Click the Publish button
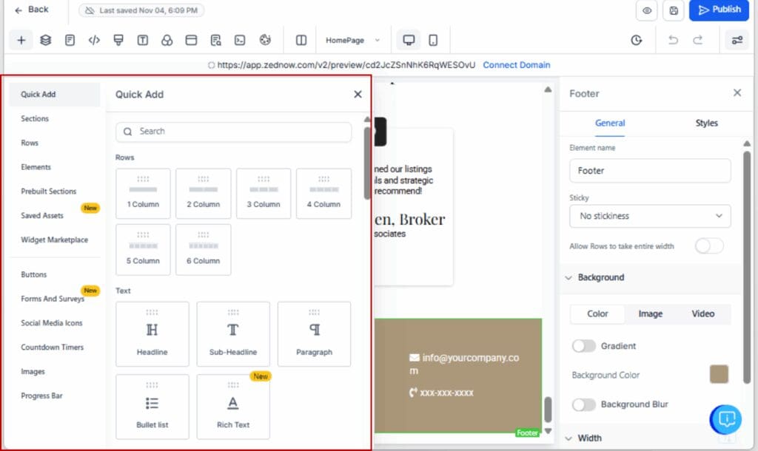This screenshot has height=451, width=758. [718, 10]
